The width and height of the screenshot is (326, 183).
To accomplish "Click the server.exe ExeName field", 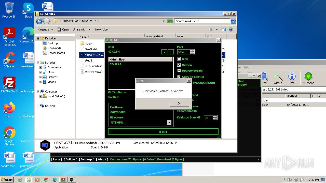I will click(118, 112).
